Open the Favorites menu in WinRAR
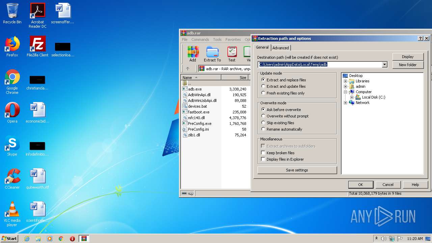 (233, 39)
